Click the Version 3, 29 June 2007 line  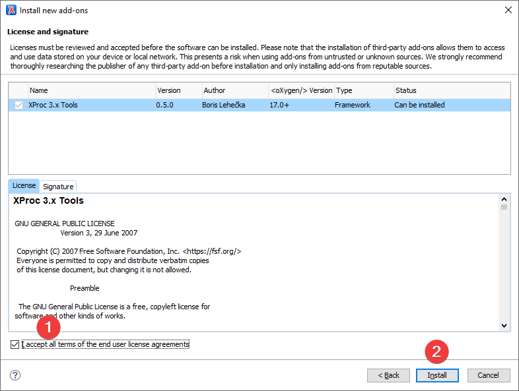pyautogui.click(x=98, y=233)
